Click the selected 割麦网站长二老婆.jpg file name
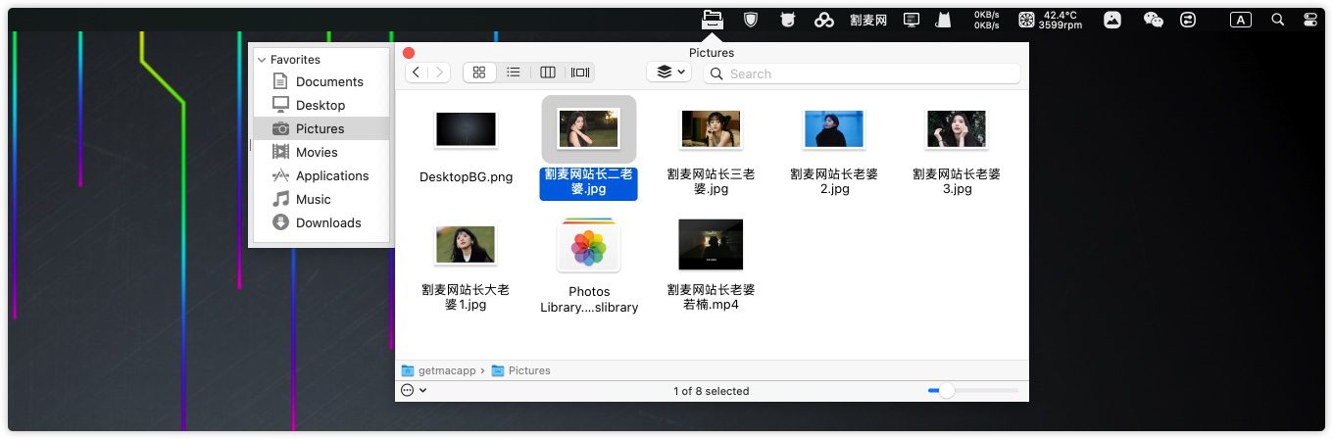 pos(588,182)
